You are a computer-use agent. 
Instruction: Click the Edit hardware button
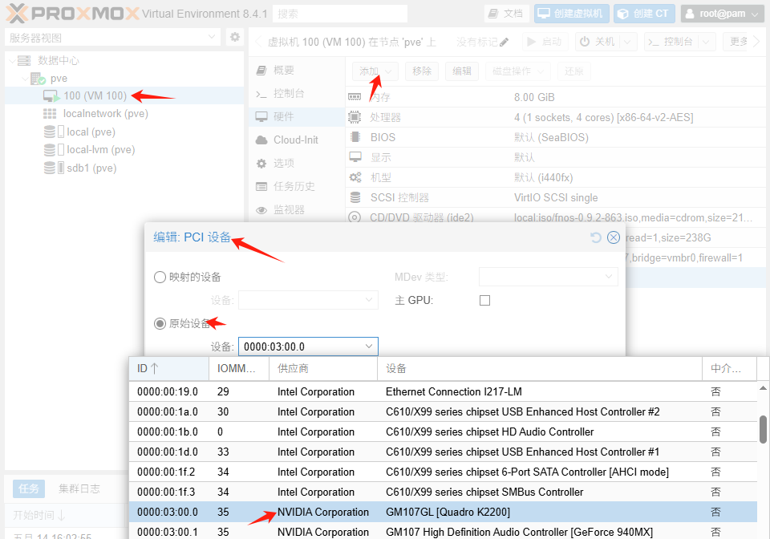point(462,71)
